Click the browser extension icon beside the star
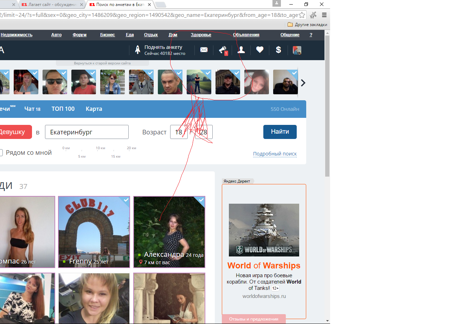Image resolution: width=450 pixels, height=324 pixels. point(313,15)
